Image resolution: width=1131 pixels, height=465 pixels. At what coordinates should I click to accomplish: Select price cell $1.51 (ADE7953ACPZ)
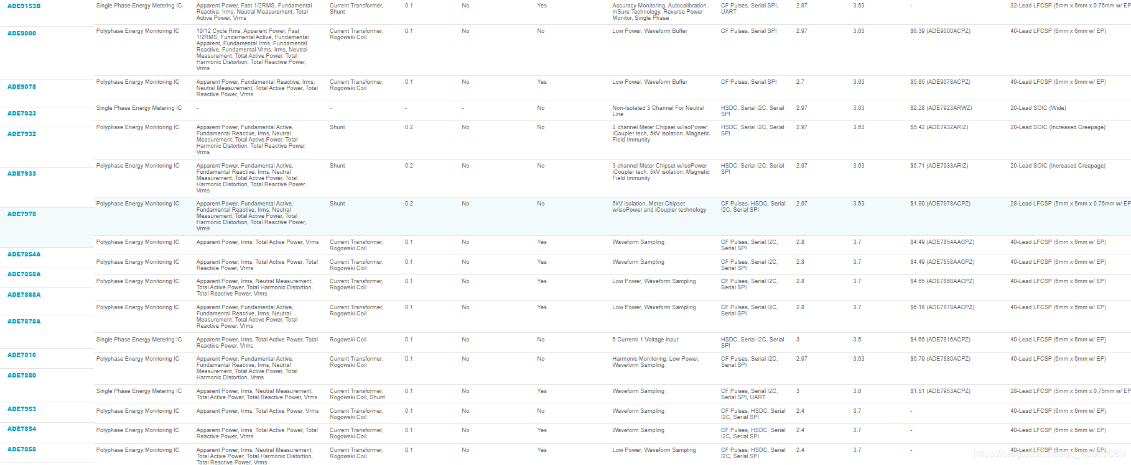[x=940, y=391]
